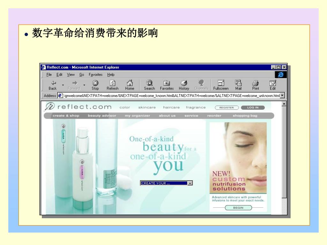
Task: Click the vertical scrollbar up arrow
Action: pyautogui.click(x=284, y=104)
